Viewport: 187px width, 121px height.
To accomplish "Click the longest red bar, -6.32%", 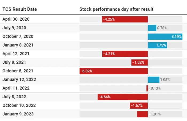I will point(114,71).
